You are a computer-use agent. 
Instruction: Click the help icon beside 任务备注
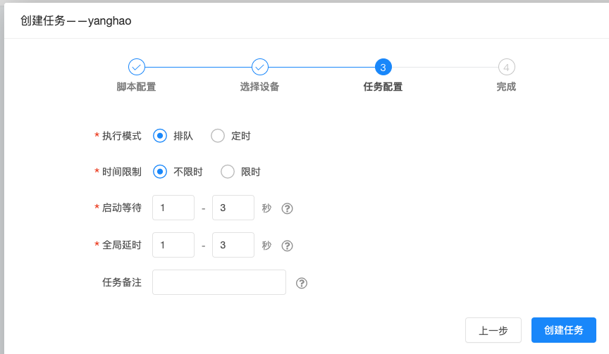click(302, 283)
